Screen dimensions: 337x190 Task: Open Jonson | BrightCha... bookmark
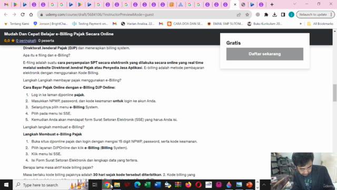click(51, 24)
